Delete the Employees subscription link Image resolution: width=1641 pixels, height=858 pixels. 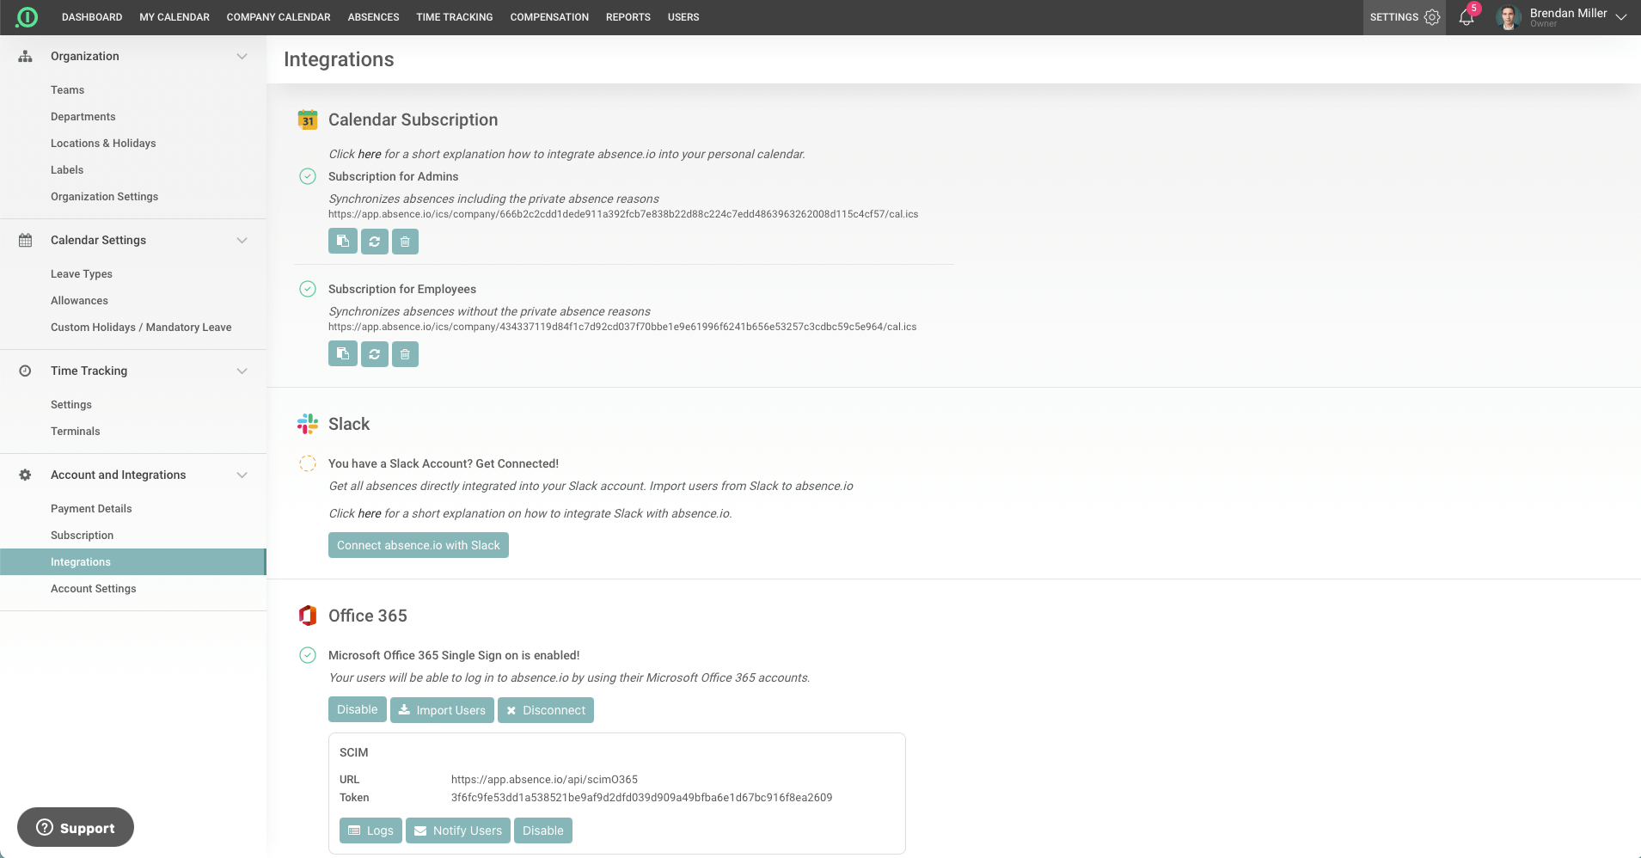coord(405,354)
